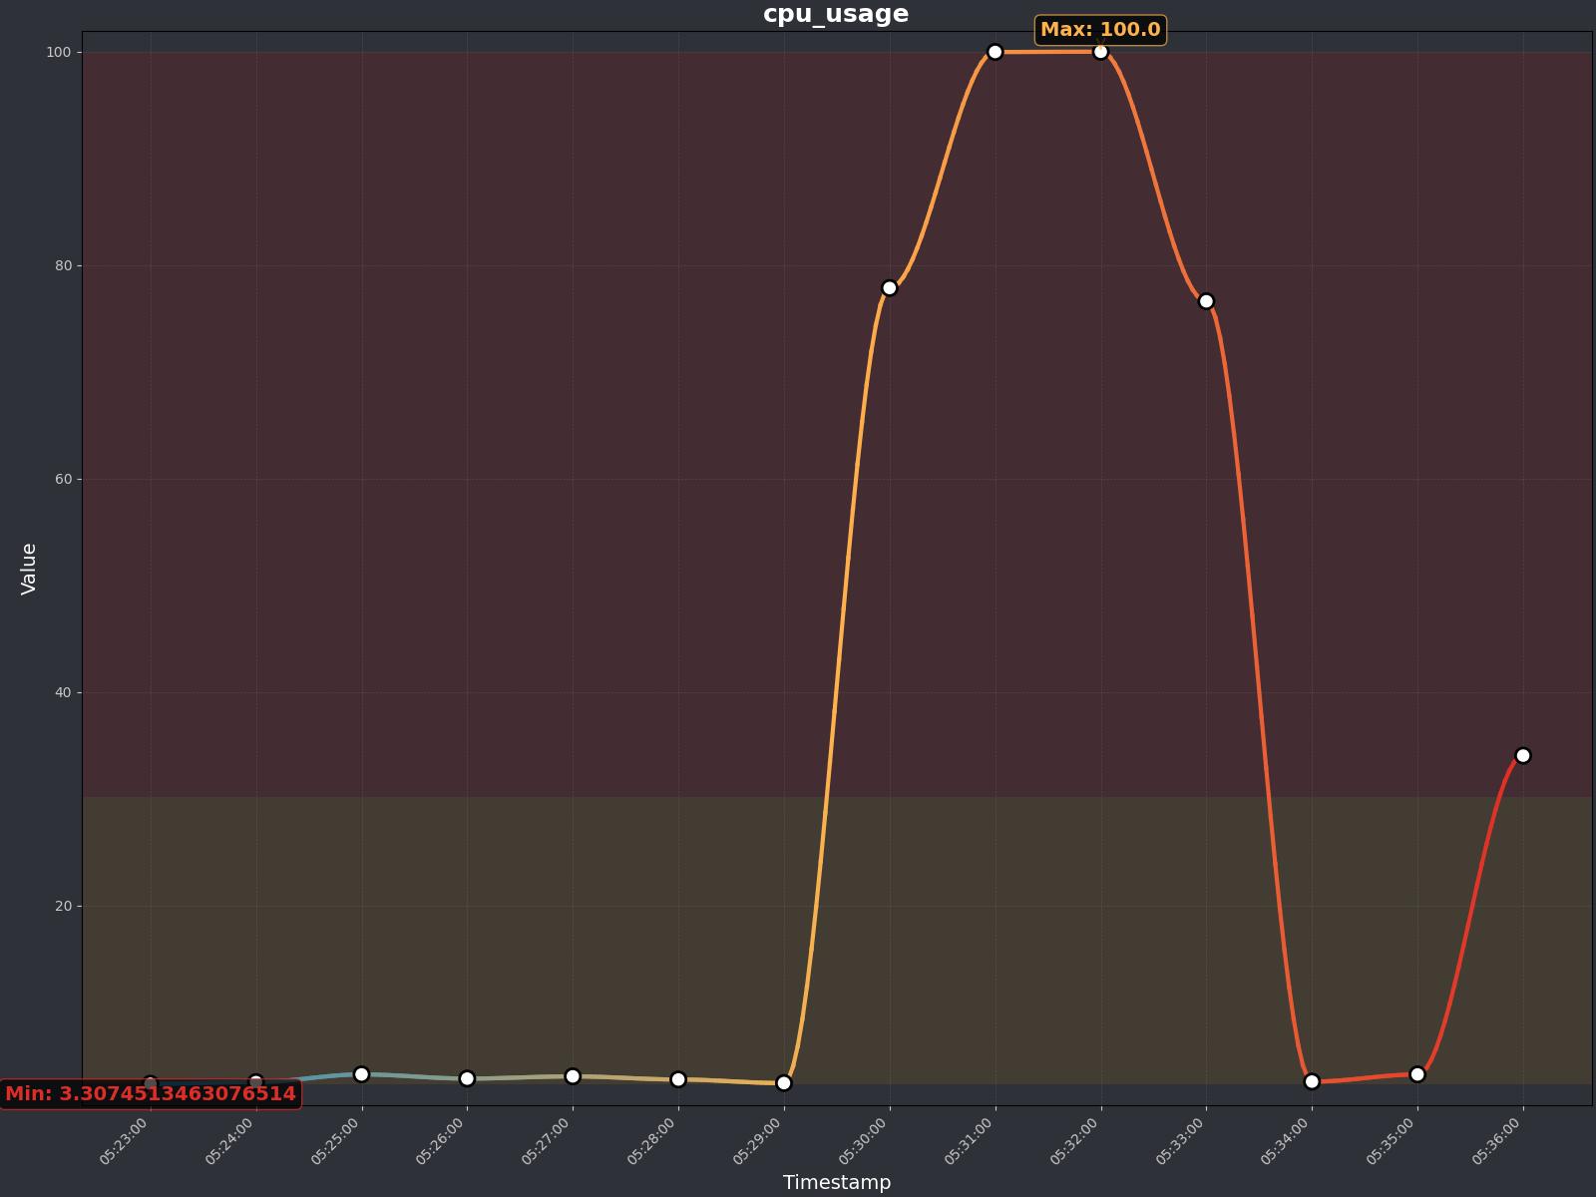Click the data point at 05:28:00

coord(678,1079)
